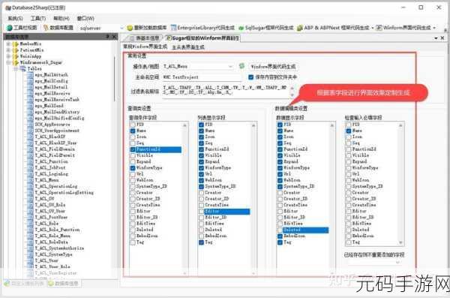Open the 已经存在的不重复添加的字段 dropdown

(x=397, y=262)
